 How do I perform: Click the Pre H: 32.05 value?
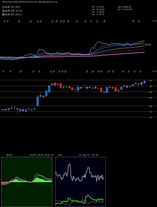(x=98, y=9)
